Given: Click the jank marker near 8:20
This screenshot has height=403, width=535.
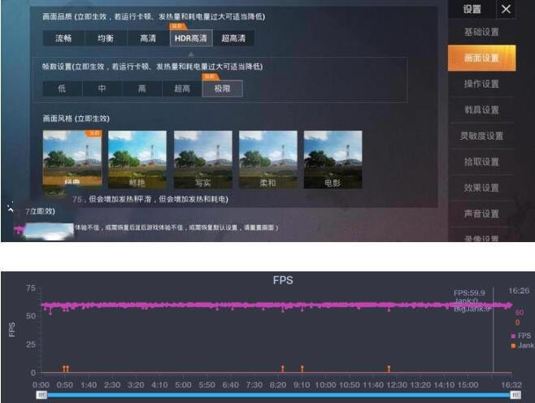Looking at the screenshot, I should 282,368.
